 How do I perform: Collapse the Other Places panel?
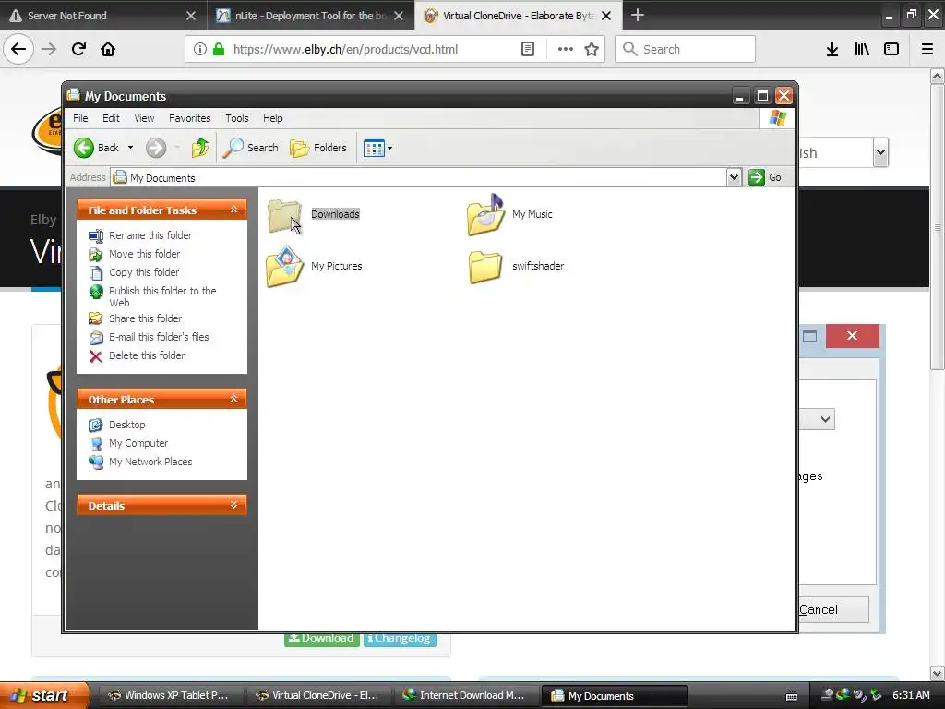[x=233, y=399]
